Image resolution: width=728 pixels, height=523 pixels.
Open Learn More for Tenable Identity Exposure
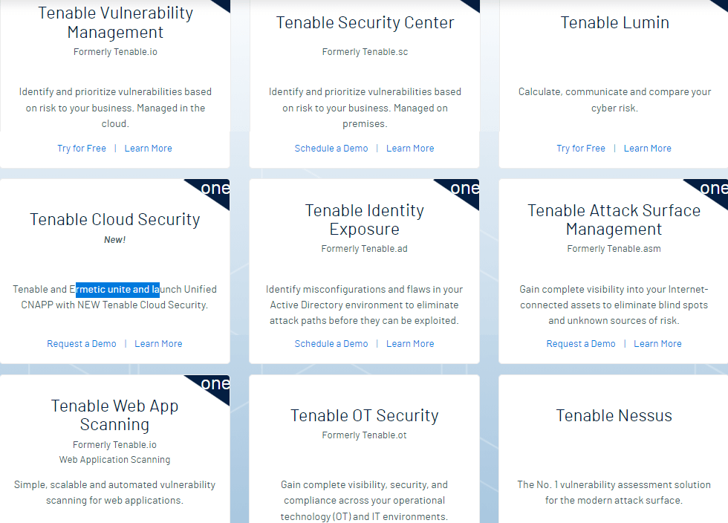410,343
